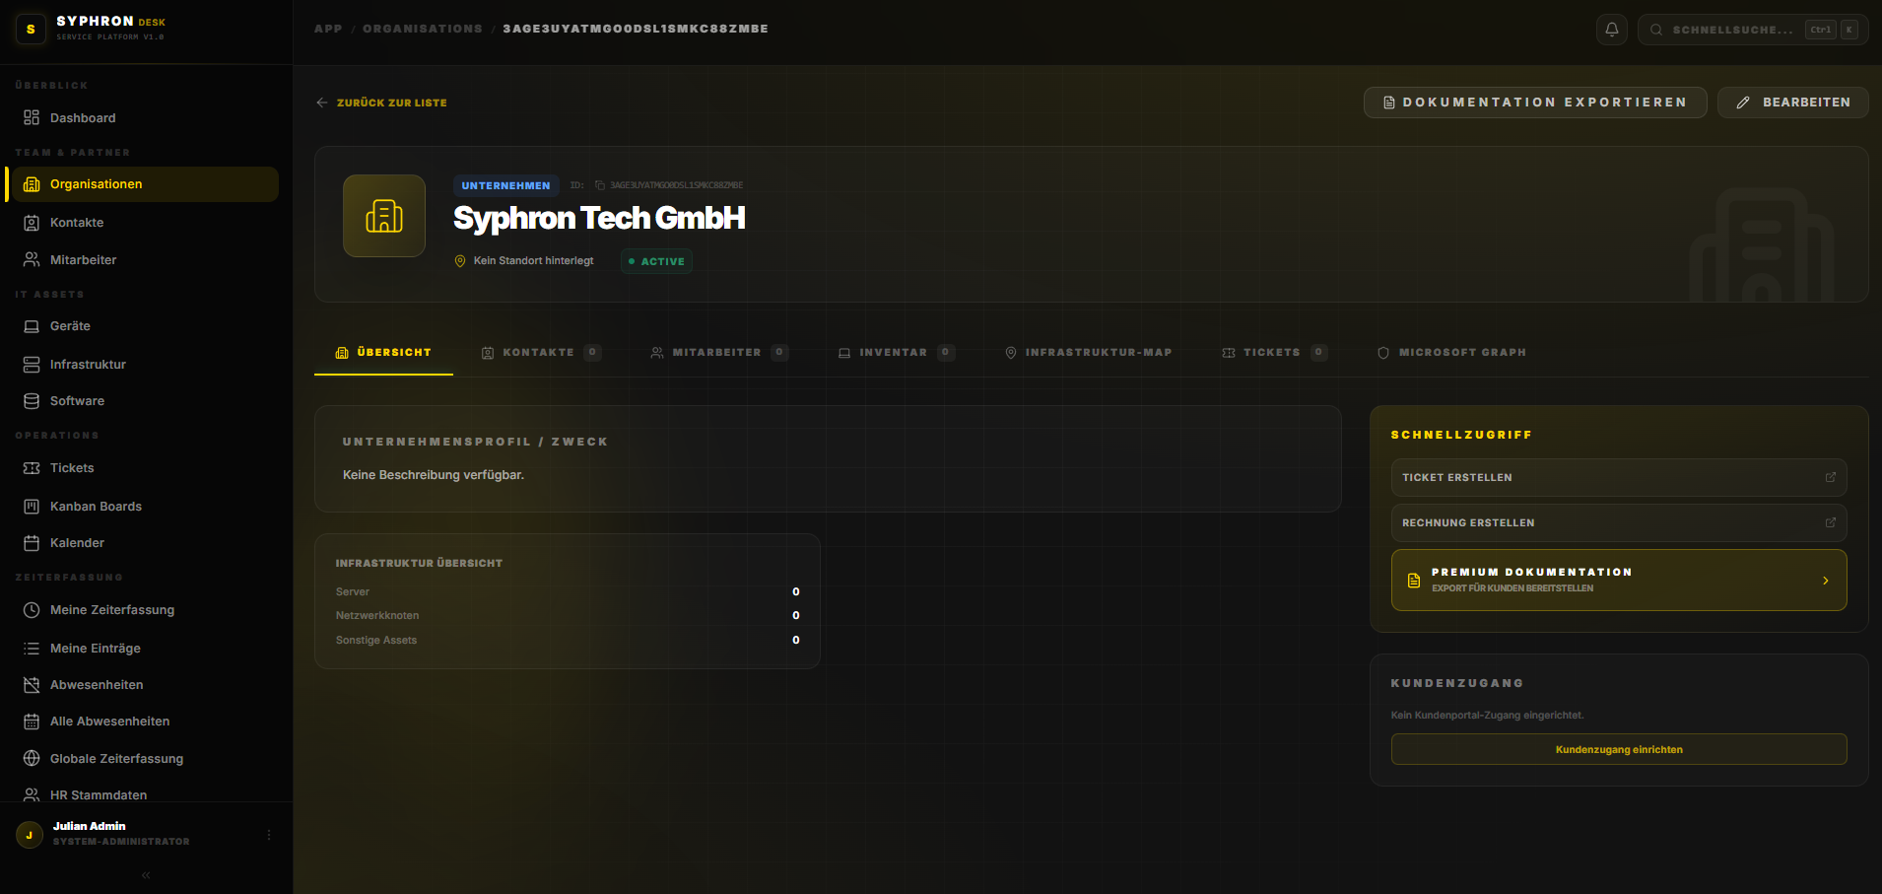The height and width of the screenshot is (894, 1882).
Task: Click the Bearbeiten pencil icon
Action: [1743, 103]
